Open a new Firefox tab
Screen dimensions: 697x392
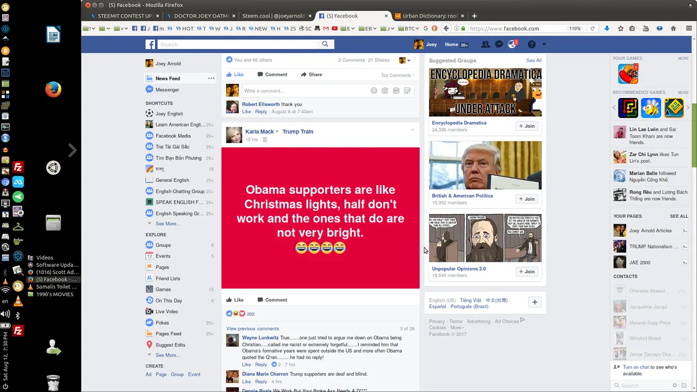click(474, 16)
